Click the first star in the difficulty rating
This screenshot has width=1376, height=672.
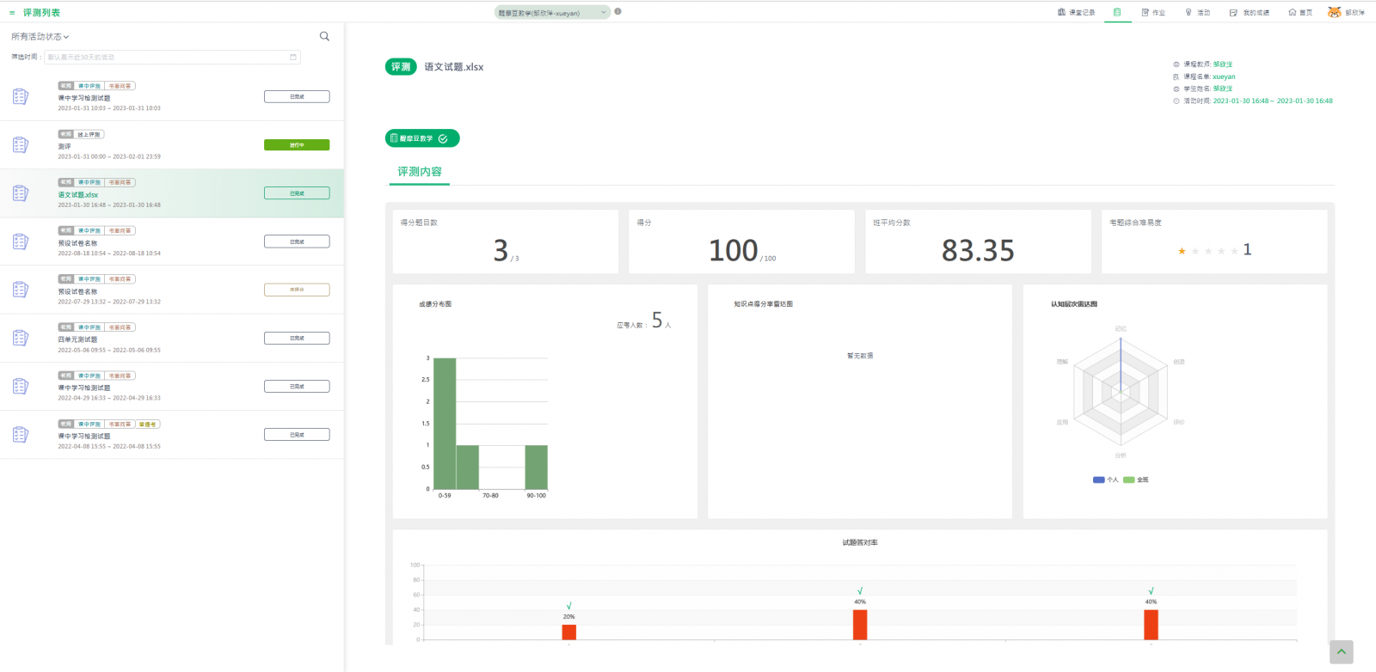(x=1182, y=251)
